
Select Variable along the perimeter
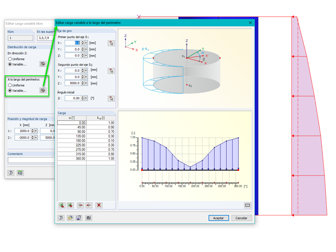(x=10, y=90)
